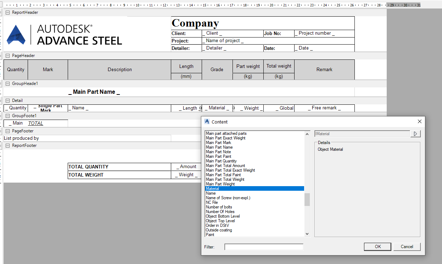Image resolution: width=442 pixels, height=264 pixels.
Task: Collapse the ReportFooter section
Action: click(x=7, y=145)
